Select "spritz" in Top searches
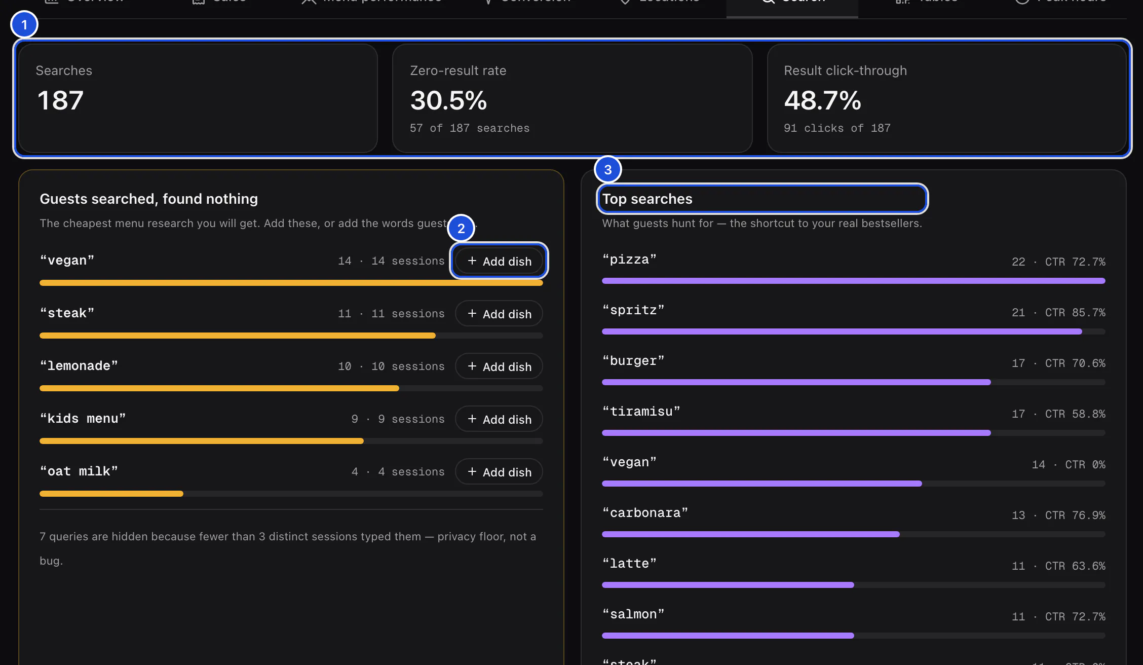Viewport: 1143px width, 665px height. point(633,310)
